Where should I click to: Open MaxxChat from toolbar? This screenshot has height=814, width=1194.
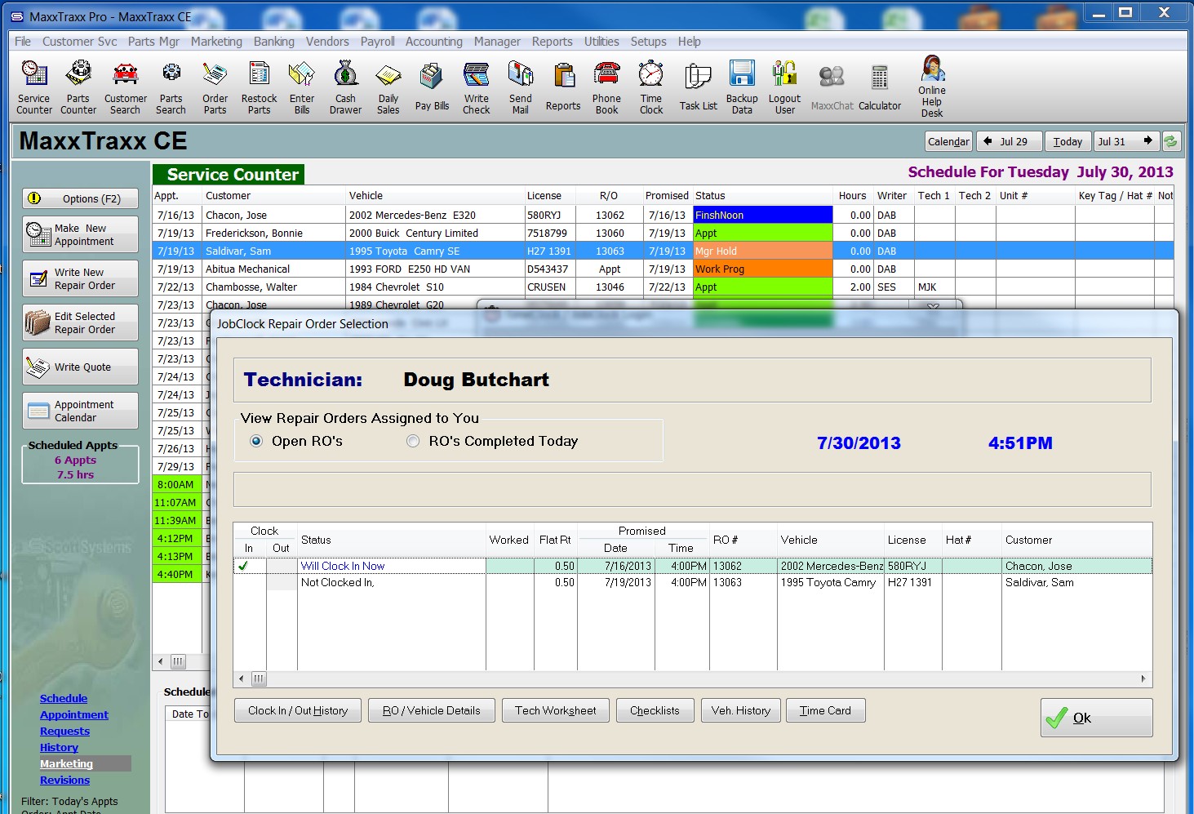832,87
